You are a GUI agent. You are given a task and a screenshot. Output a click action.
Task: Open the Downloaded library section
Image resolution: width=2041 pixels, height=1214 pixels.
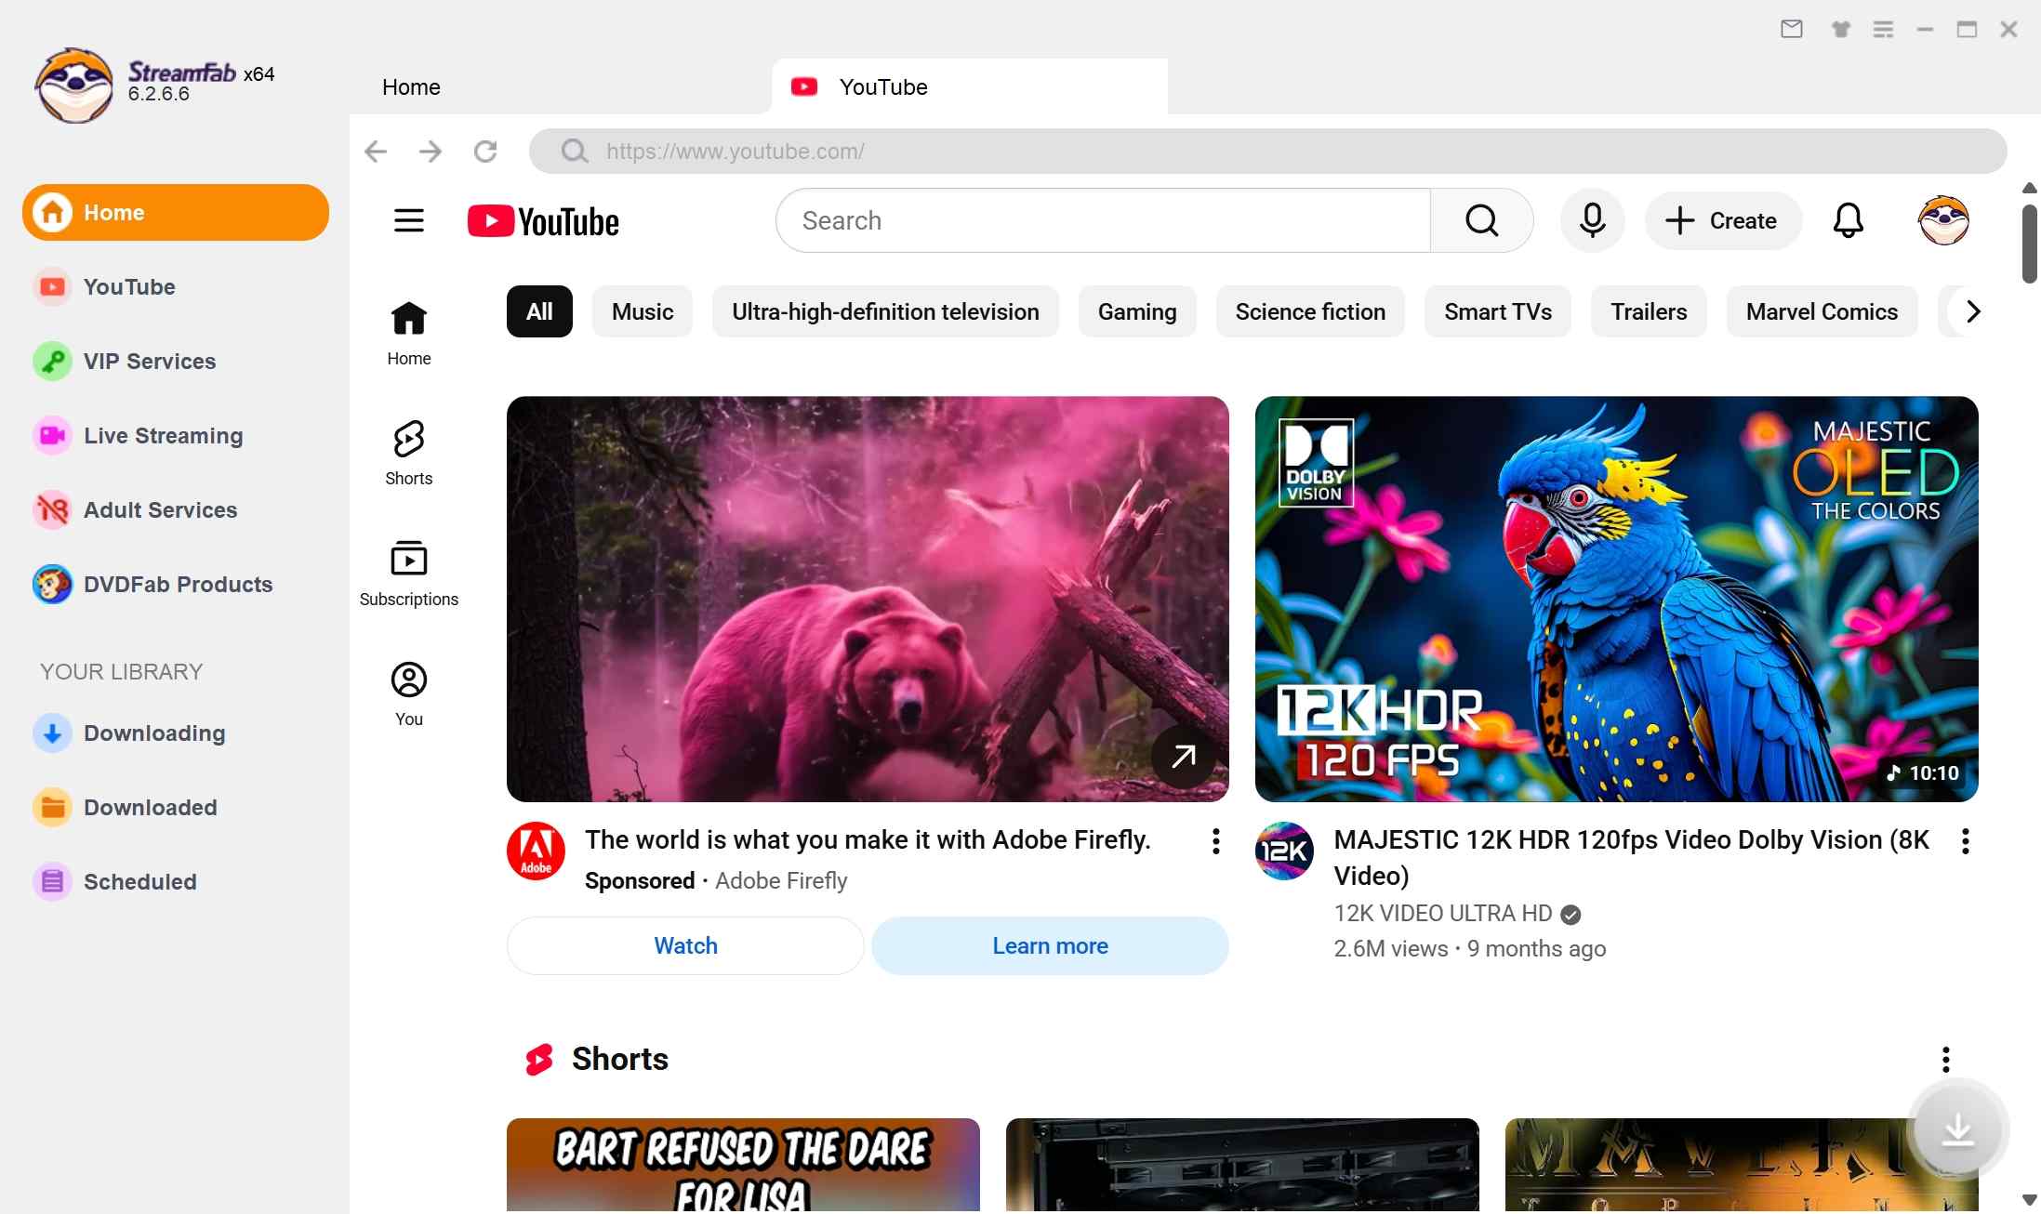tap(150, 807)
